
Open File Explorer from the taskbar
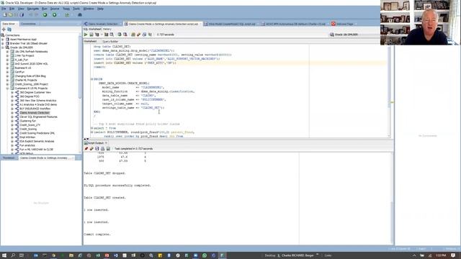coord(71,255)
